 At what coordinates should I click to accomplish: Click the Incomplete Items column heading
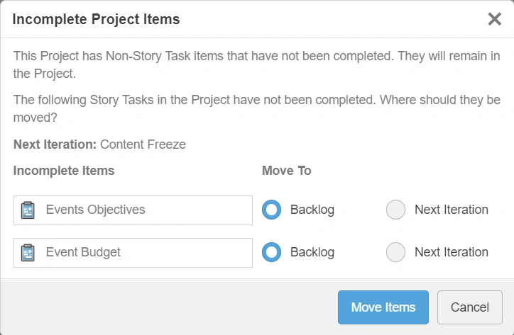(x=64, y=171)
